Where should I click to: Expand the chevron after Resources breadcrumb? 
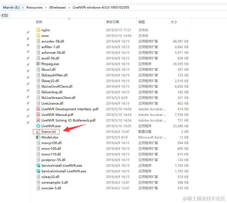46,8
